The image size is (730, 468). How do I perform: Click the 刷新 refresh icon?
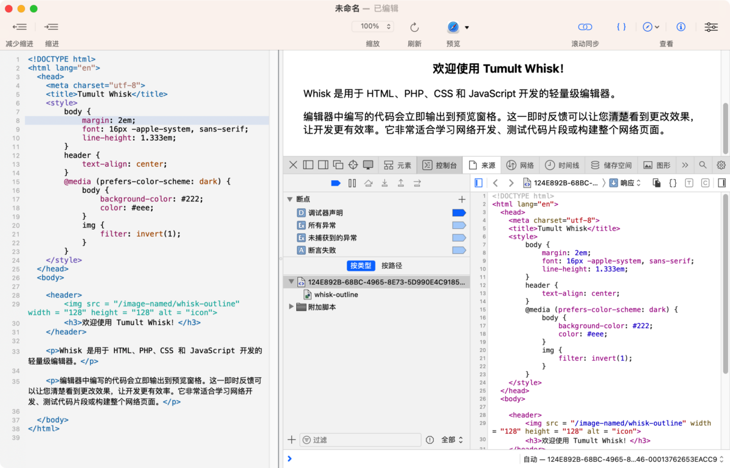click(414, 27)
